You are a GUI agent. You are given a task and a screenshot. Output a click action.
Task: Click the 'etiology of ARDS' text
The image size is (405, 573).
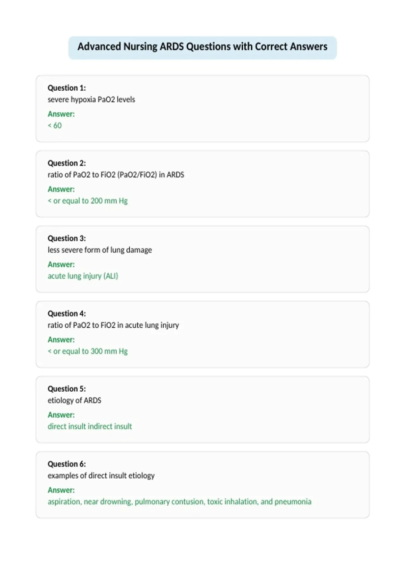tap(74, 400)
